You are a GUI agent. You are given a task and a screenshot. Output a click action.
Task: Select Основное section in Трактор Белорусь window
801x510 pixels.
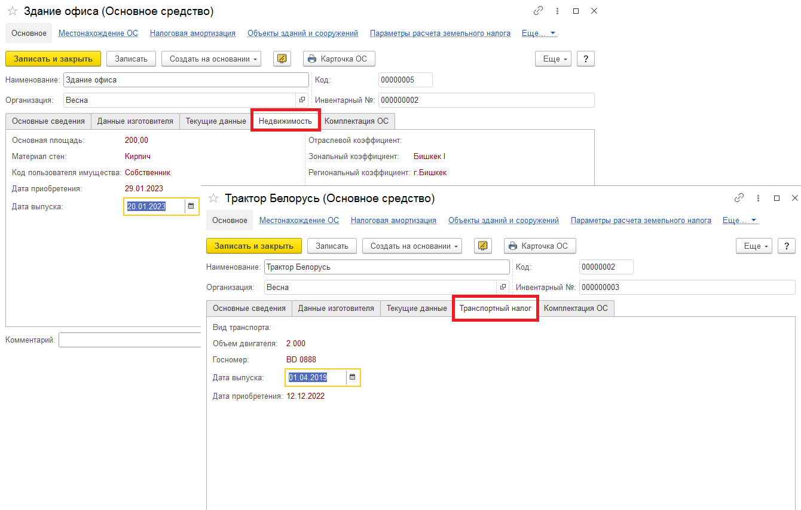(x=230, y=220)
